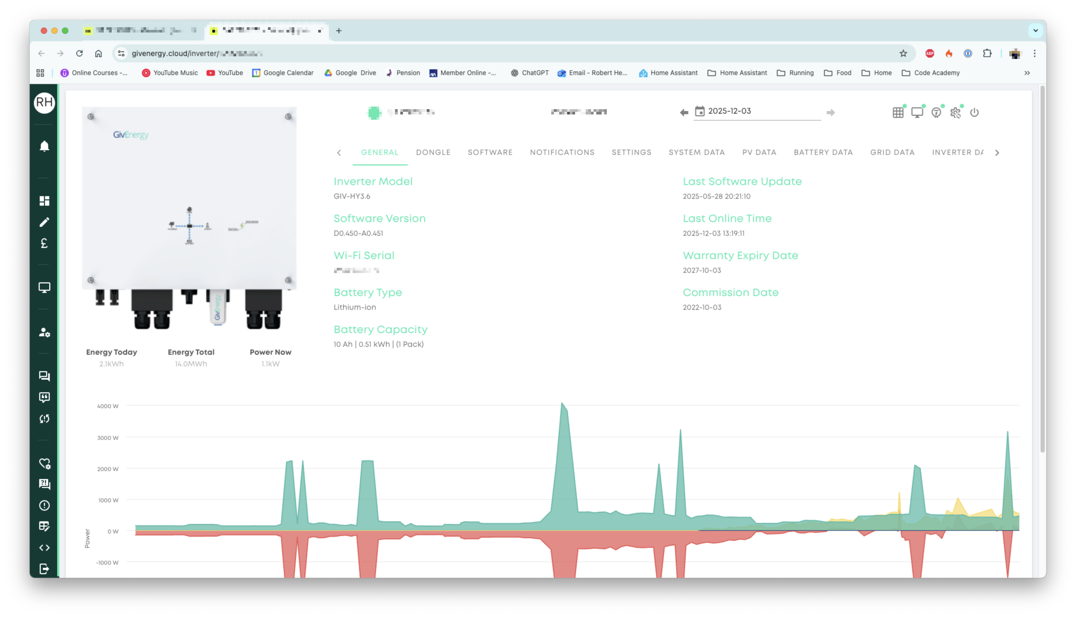Open the apps grid in bookmarks bar

(x=40, y=73)
